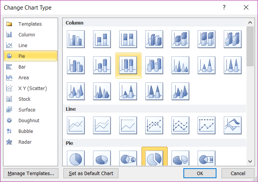Confirm with the OK button
Image resolution: width=258 pixels, height=182 pixels.
(200, 173)
